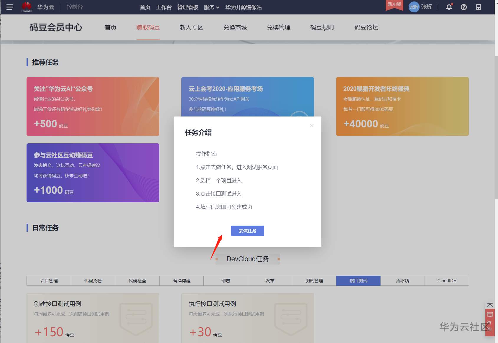Select the 项目管理 task tab

49,281
